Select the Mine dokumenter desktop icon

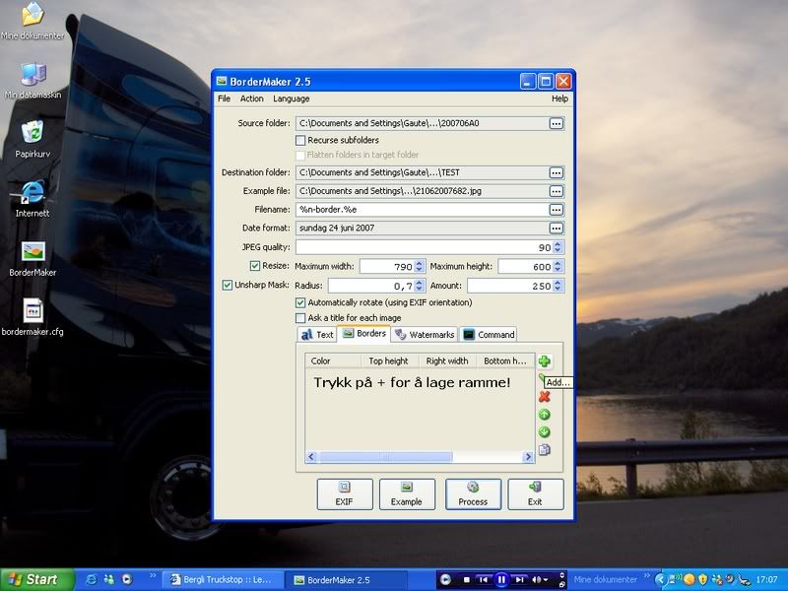33,21
